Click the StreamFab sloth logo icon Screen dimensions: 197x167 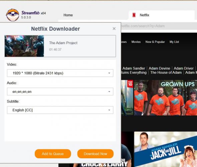(12, 15)
